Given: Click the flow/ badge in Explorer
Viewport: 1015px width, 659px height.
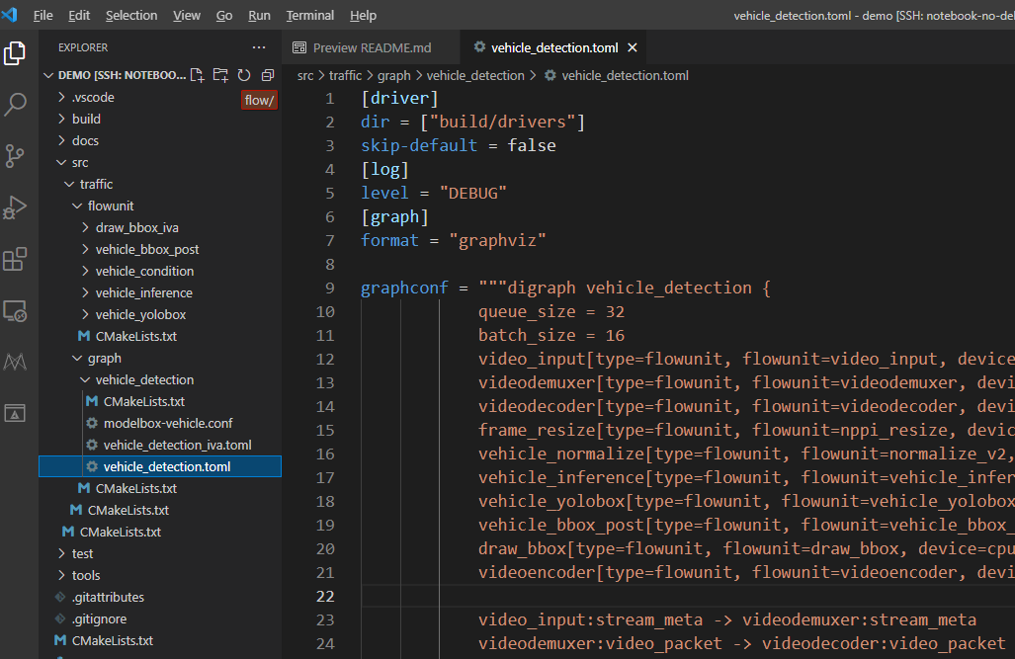Looking at the screenshot, I should coord(260,101).
